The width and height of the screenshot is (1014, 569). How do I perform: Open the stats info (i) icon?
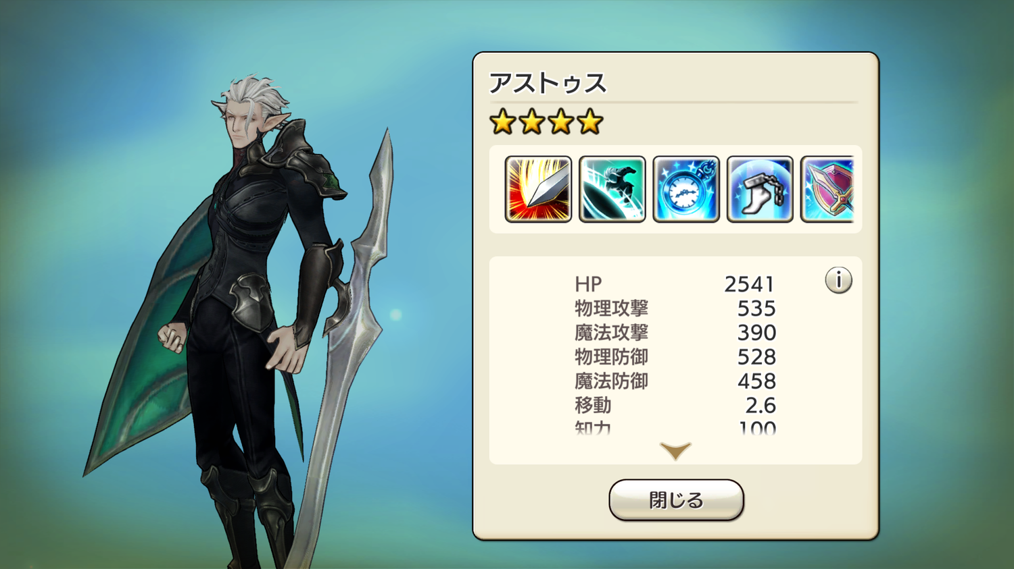pos(838,280)
